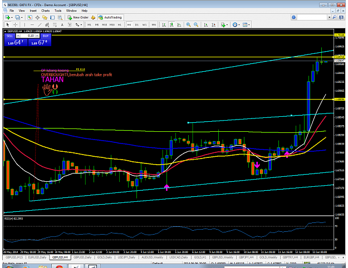Open the View menu
This screenshot has height=268, width=348.
point(22,11)
